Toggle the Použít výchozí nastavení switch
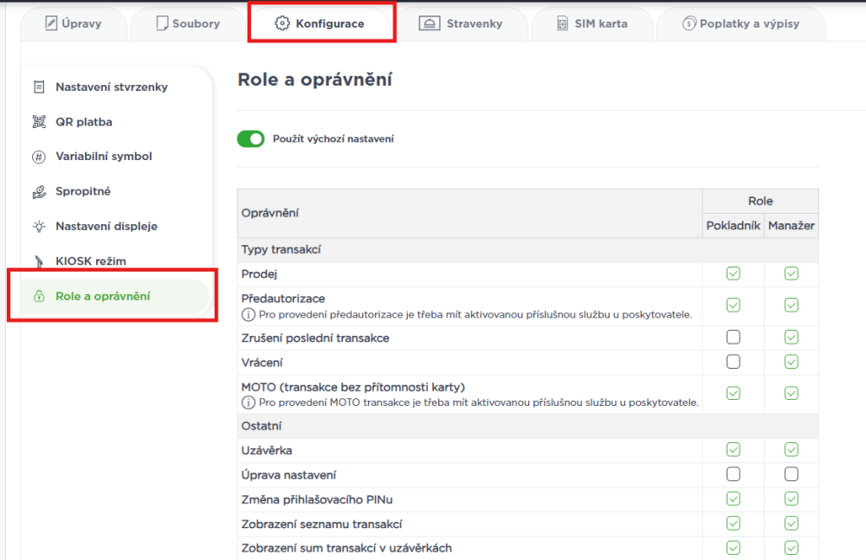866x560 pixels. [251, 138]
